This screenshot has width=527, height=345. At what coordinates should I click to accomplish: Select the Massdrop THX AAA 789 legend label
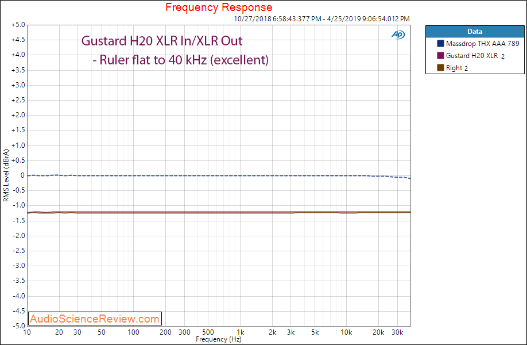pyautogui.click(x=483, y=44)
